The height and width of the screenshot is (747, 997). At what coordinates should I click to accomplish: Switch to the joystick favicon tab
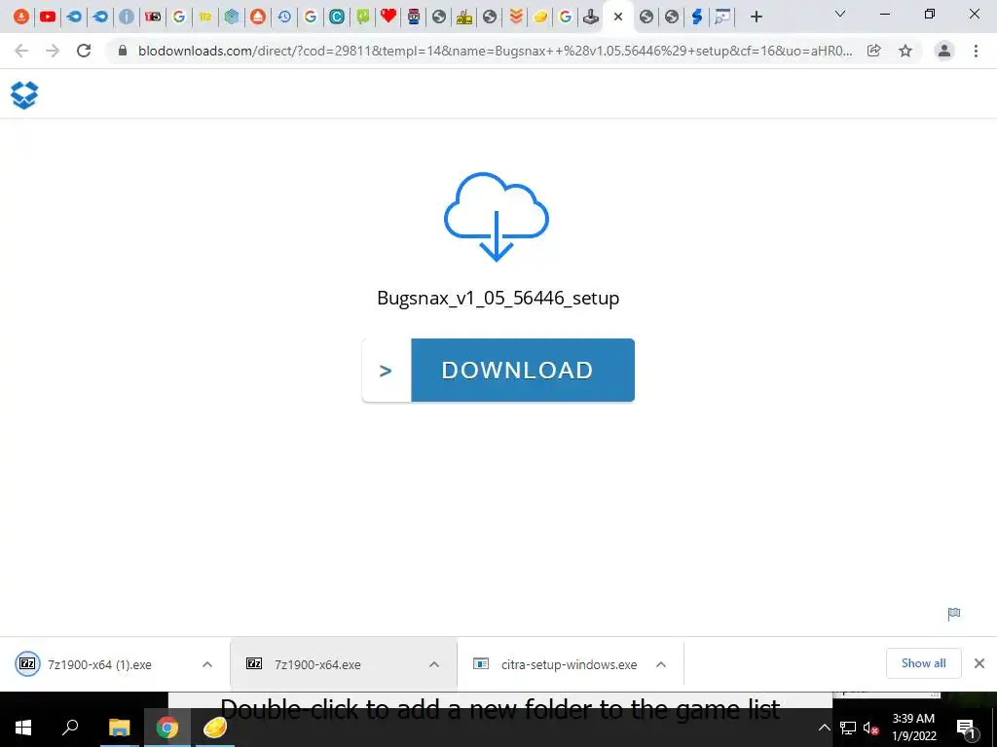[x=591, y=17]
